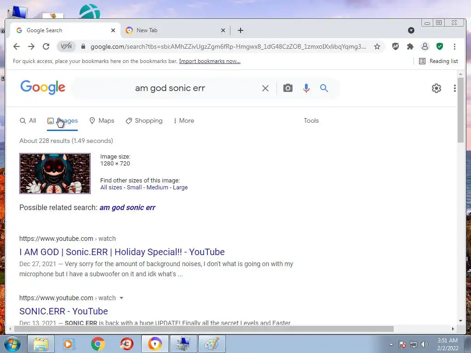Launch the media player taskbar icon
Viewport: 471px width, 353px height.
(69, 344)
